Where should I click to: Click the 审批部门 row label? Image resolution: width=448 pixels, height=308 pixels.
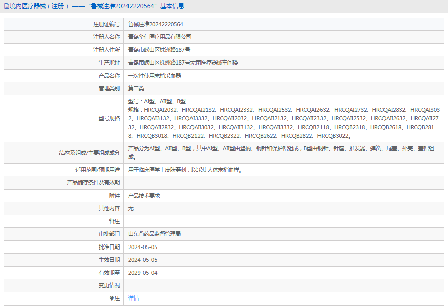(109, 234)
